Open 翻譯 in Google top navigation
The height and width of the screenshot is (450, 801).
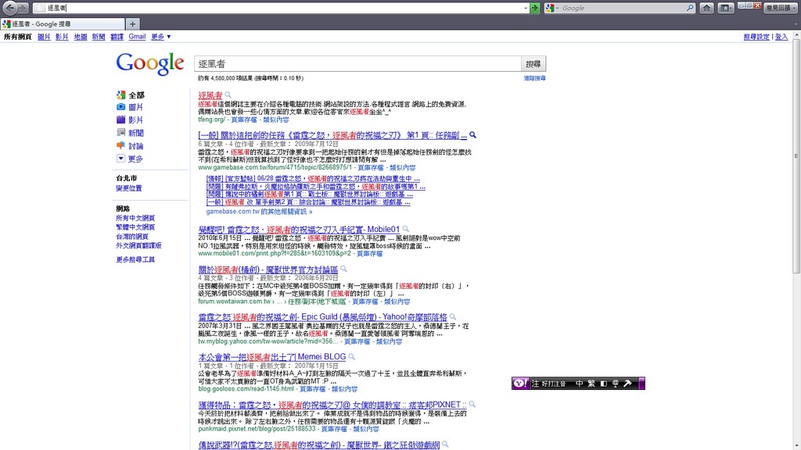click(117, 37)
